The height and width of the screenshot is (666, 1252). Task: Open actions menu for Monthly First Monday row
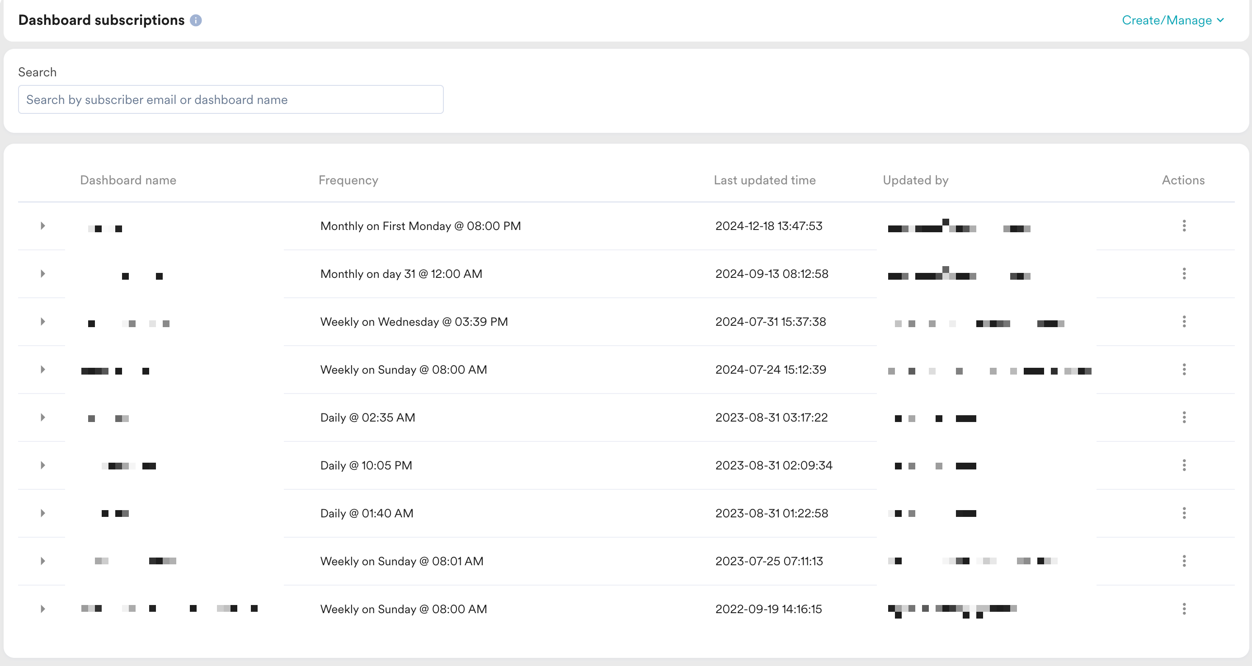[1184, 226]
